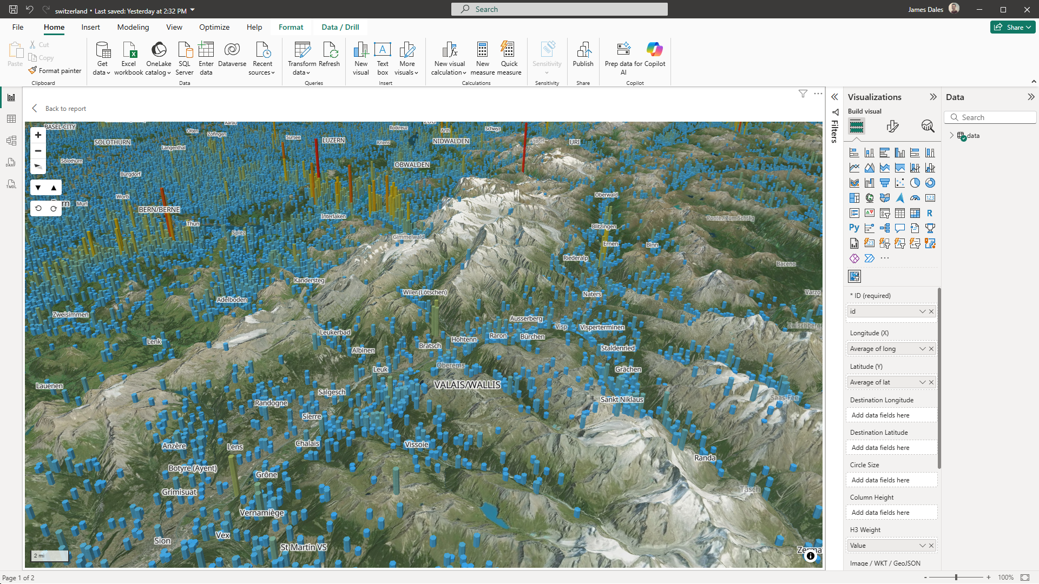Image resolution: width=1039 pixels, height=584 pixels.
Task: Open dropdown for id field
Action: (x=923, y=311)
